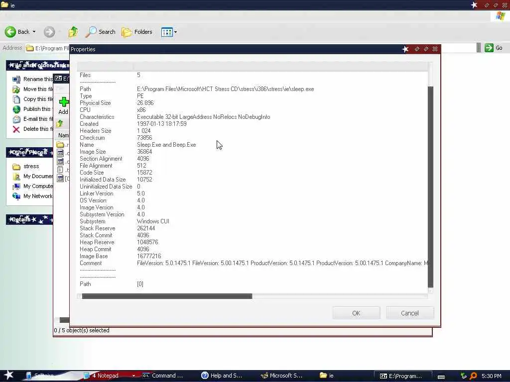This screenshot has height=382, width=510.
Task: Click Copy this file task icon
Action: pyautogui.click(x=16, y=99)
